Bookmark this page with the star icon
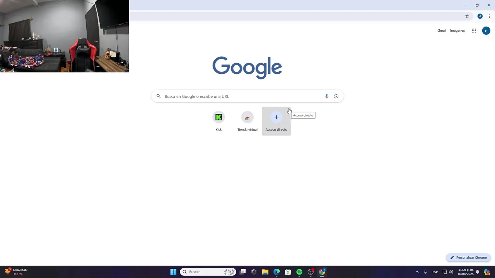 click(467, 16)
